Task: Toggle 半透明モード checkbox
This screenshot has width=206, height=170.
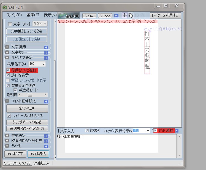Action: (15, 90)
